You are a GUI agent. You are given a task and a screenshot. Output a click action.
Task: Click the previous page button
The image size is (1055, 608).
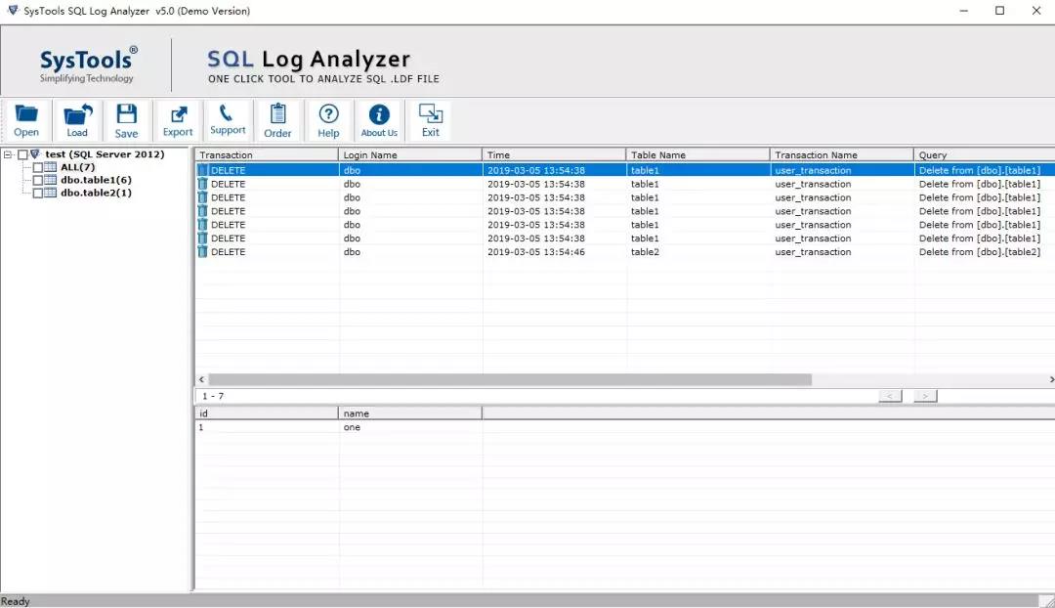click(890, 396)
